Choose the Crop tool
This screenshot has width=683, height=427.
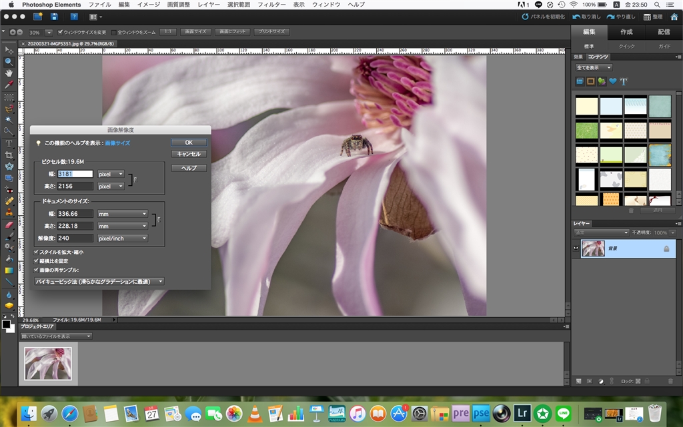[x=9, y=155]
